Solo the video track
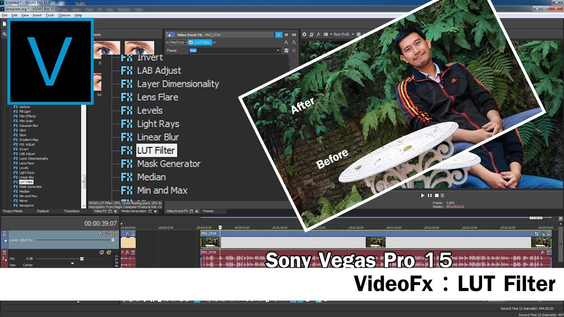 point(115,234)
